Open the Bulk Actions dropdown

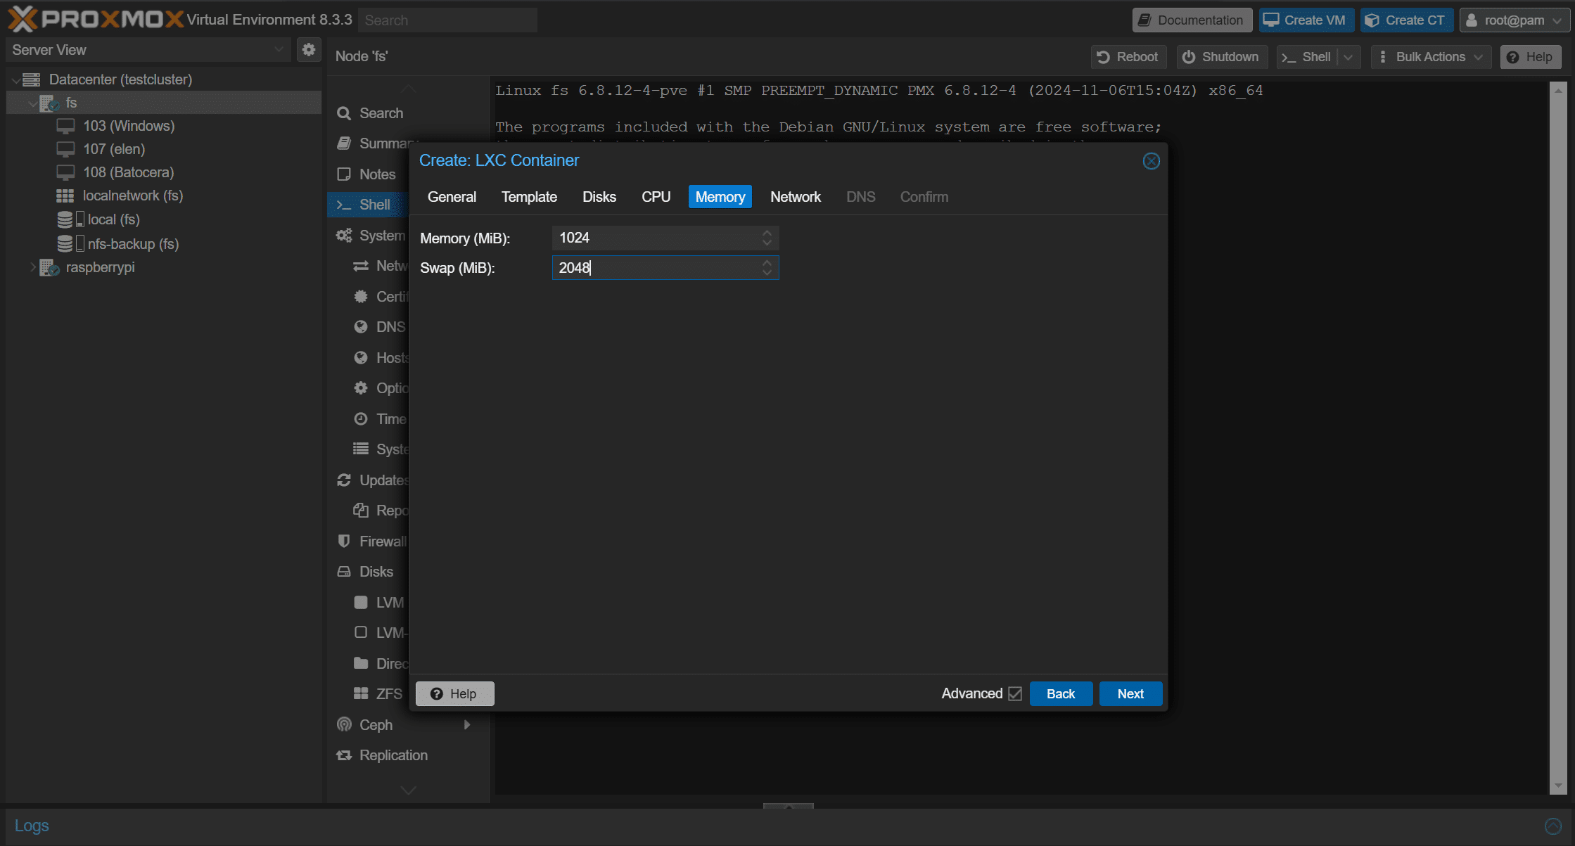[x=1430, y=57]
